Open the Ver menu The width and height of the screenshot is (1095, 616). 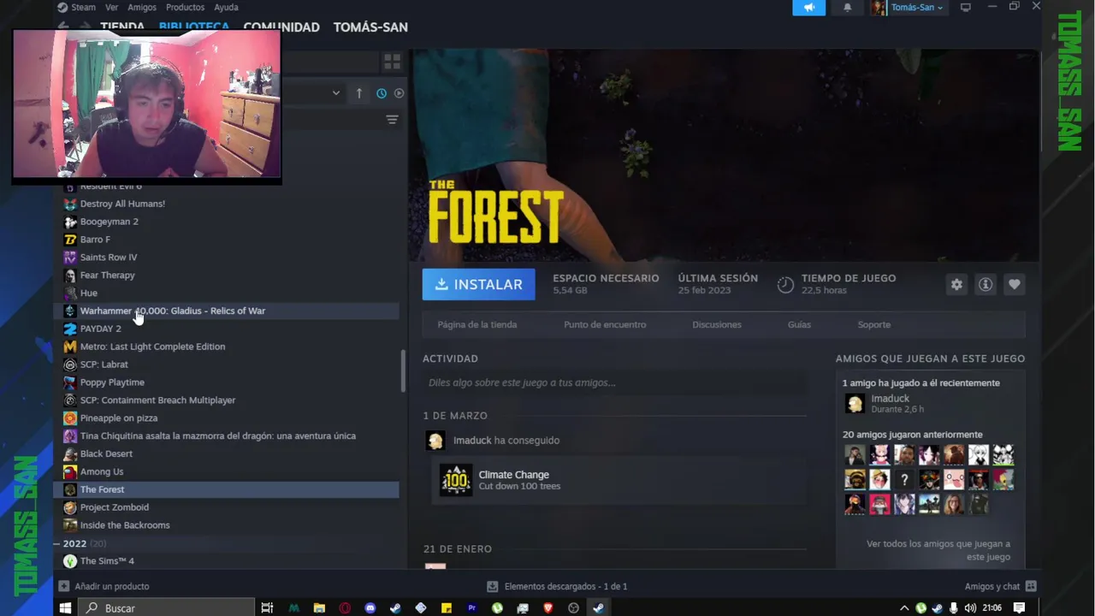pyautogui.click(x=111, y=7)
